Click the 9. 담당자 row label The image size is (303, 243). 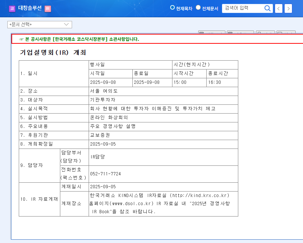(x=32, y=165)
